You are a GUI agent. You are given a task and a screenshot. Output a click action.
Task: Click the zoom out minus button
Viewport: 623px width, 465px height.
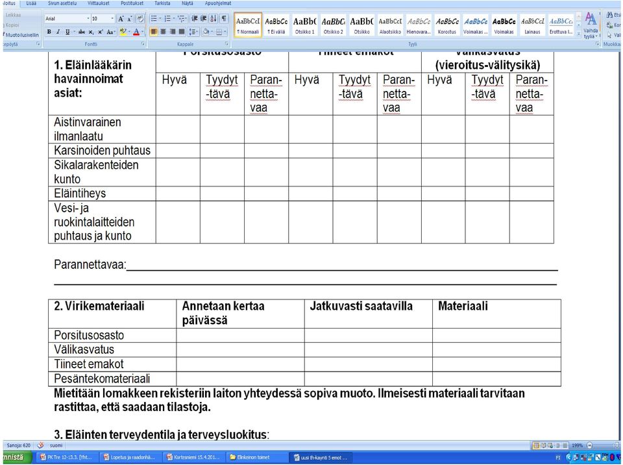590,446
